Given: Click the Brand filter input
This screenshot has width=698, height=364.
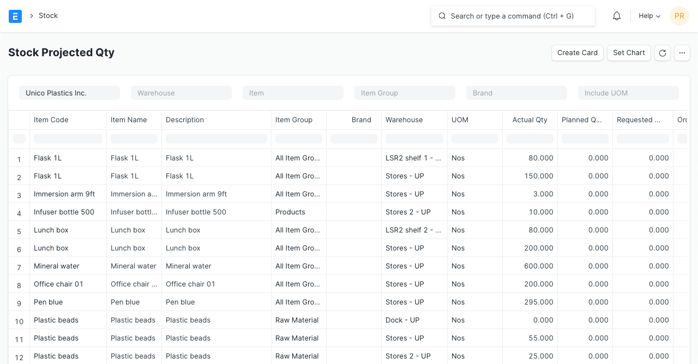Looking at the screenshot, I should pos(516,93).
